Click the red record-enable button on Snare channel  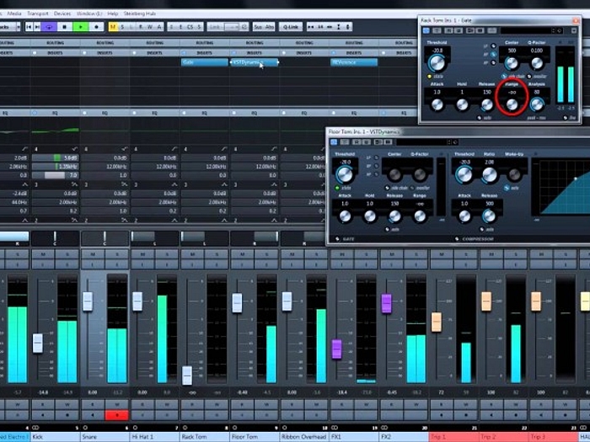coord(116,414)
